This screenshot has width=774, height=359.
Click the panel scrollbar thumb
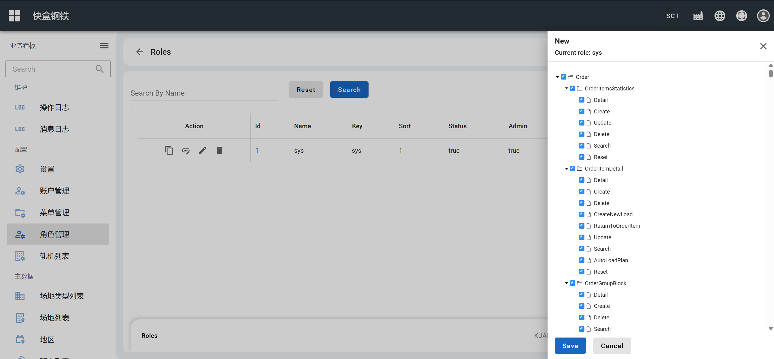pos(771,73)
